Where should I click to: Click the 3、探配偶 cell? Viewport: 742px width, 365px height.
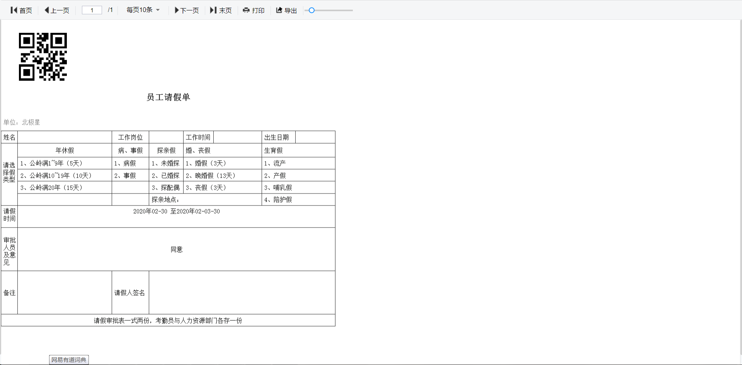point(166,188)
